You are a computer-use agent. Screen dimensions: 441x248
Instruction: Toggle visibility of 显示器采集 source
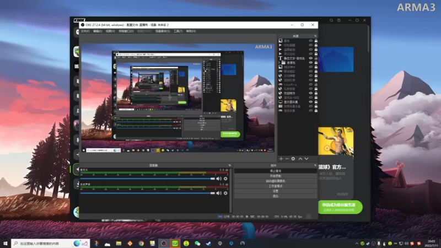(x=311, y=102)
